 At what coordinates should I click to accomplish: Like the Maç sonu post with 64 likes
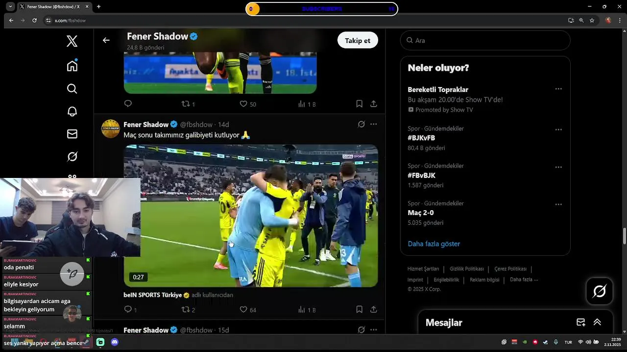point(247,309)
